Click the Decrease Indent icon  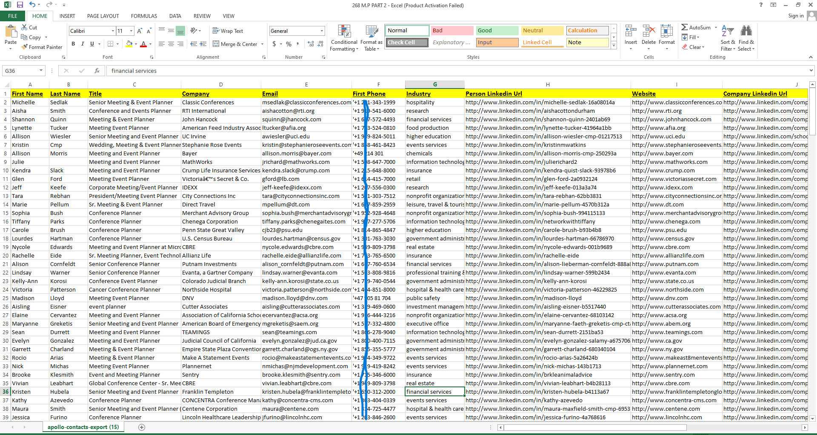[x=194, y=44]
